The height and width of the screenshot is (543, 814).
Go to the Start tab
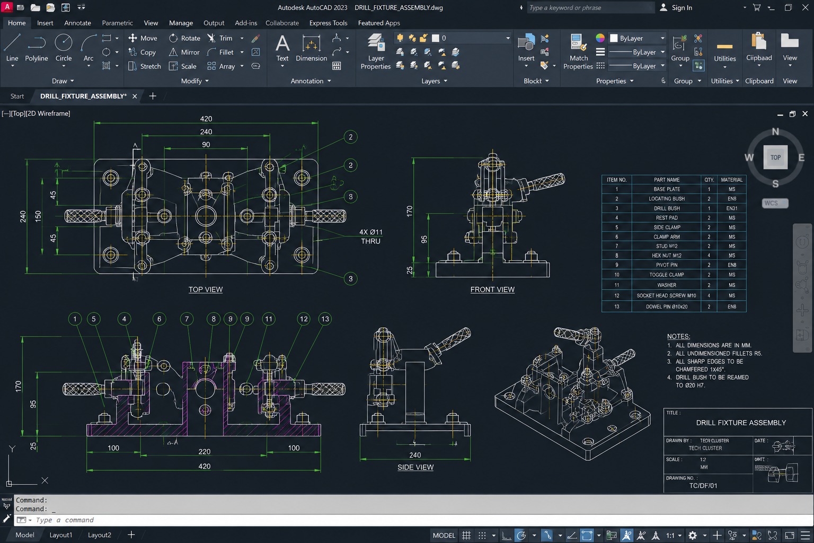pos(17,96)
